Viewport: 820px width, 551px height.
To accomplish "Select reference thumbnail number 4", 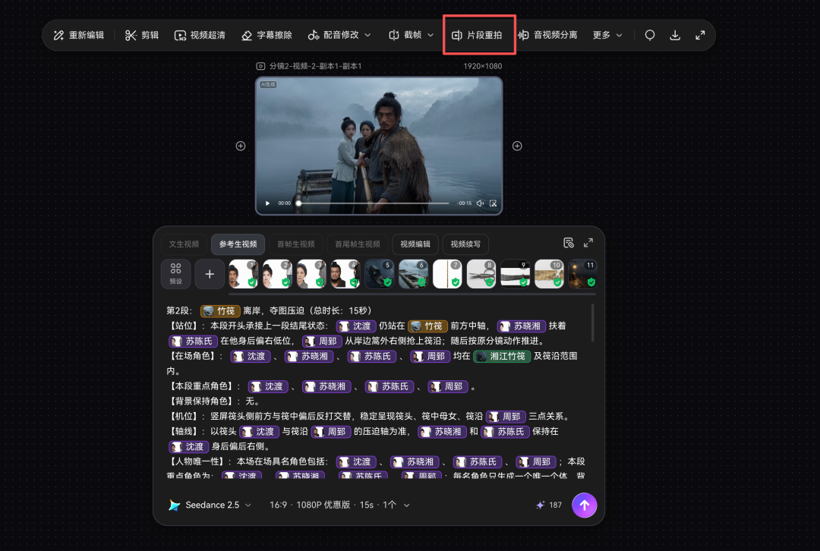I will click(x=345, y=274).
